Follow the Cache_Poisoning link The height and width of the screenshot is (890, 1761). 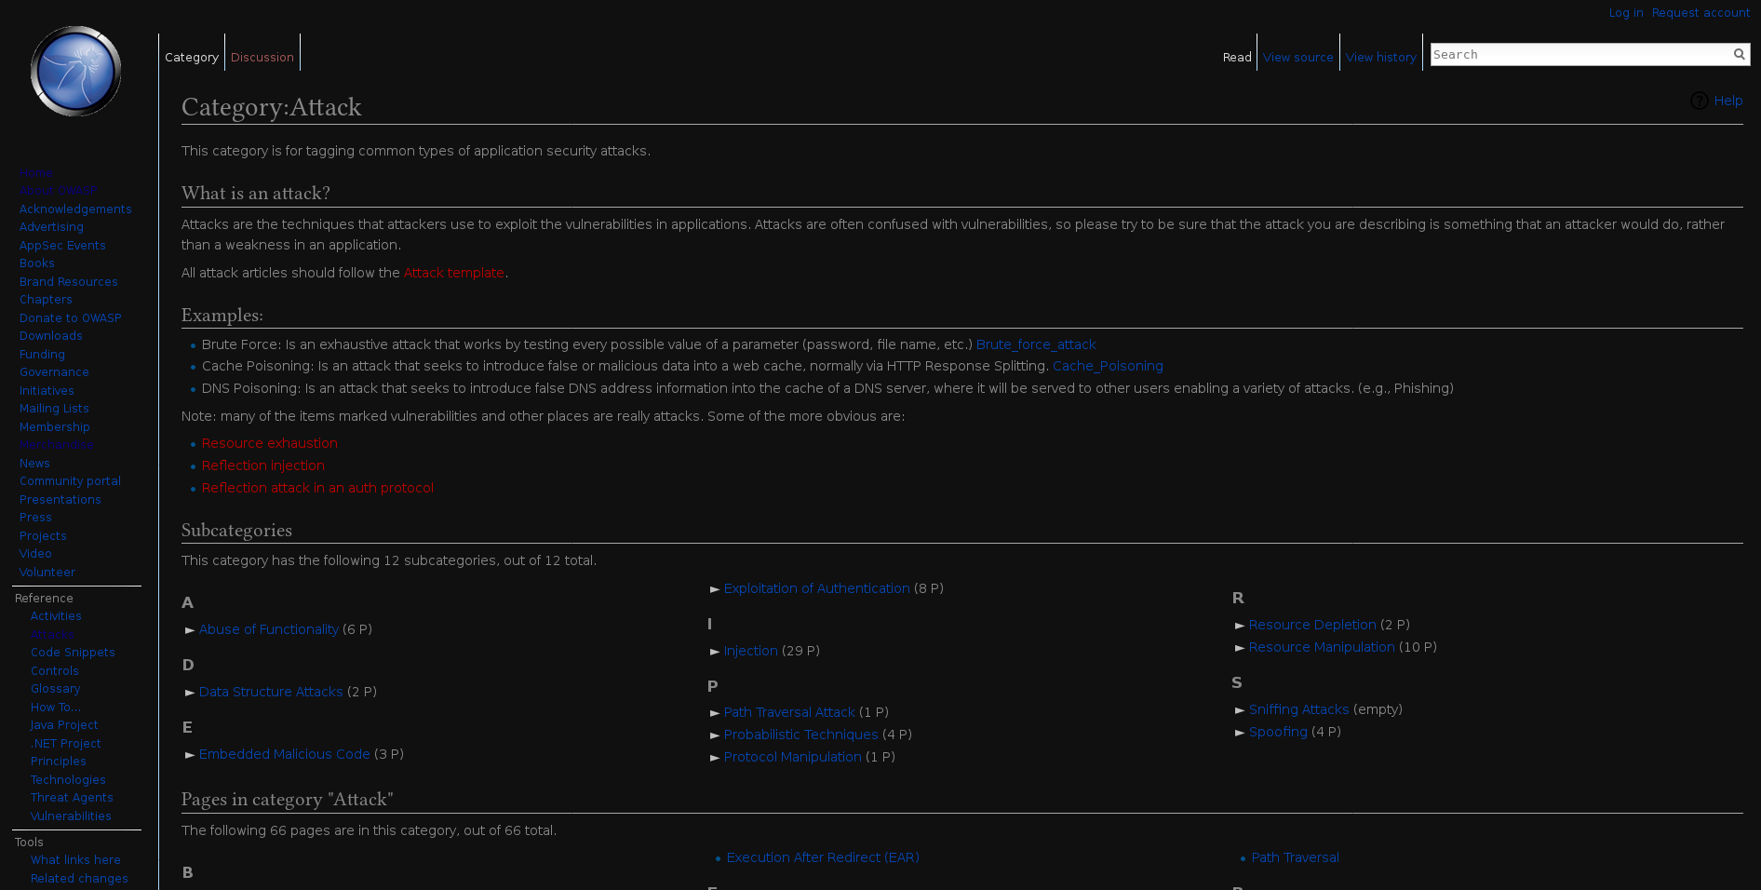coord(1108,366)
